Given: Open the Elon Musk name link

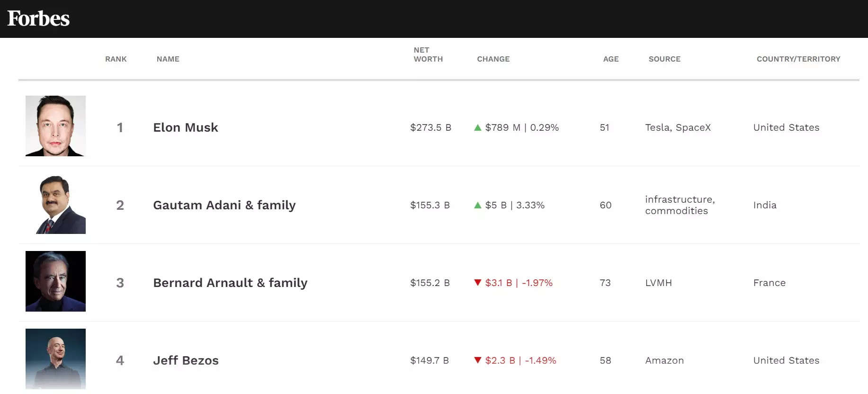Looking at the screenshot, I should pyautogui.click(x=186, y=127).
